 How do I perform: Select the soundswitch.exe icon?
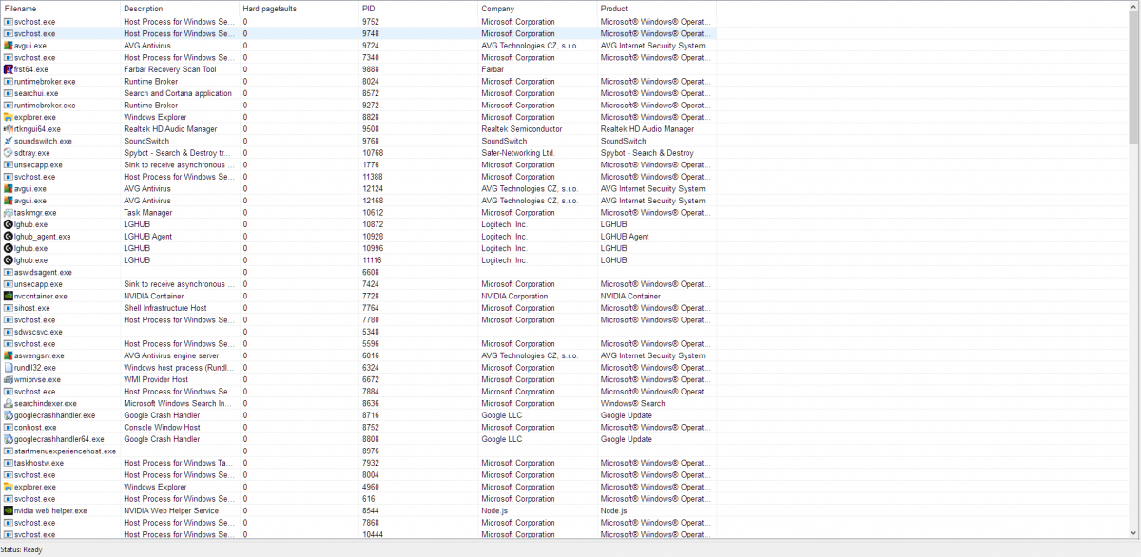pos(9,141)
